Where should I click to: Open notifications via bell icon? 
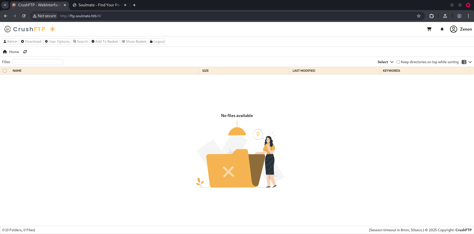(442, 29)
